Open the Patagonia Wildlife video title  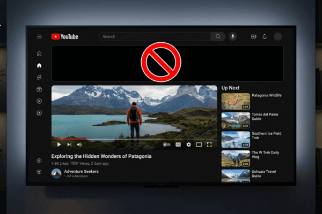tap(267, 95)
